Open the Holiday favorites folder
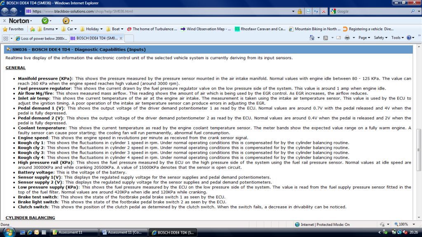Viewport: 422px width, 237px height. [91, 29]
